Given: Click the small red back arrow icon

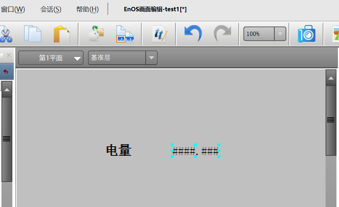Looking at the screenshot, I should click(x=6, y=72).
